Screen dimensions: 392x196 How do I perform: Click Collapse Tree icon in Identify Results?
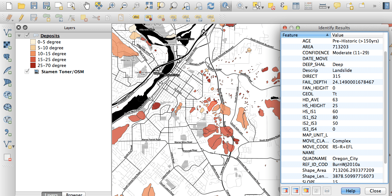point(296,190)
